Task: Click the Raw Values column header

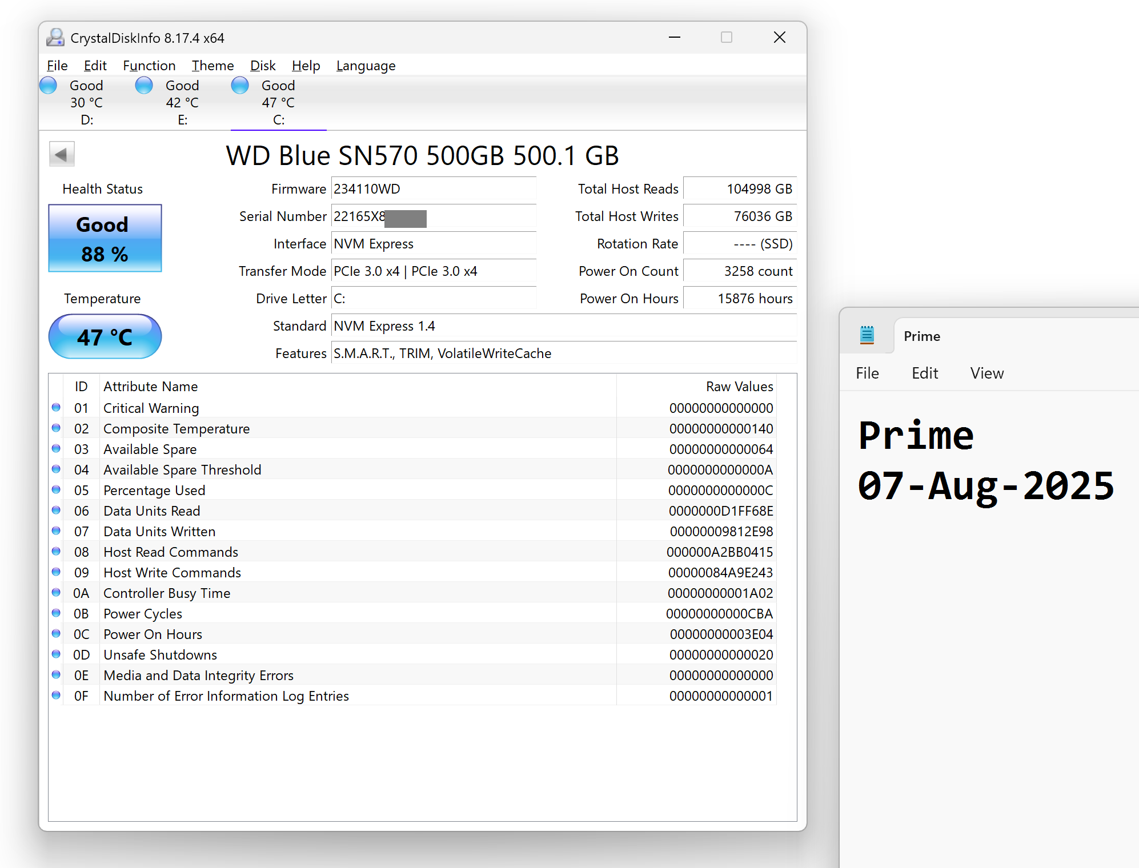Action: coord(739,387)
